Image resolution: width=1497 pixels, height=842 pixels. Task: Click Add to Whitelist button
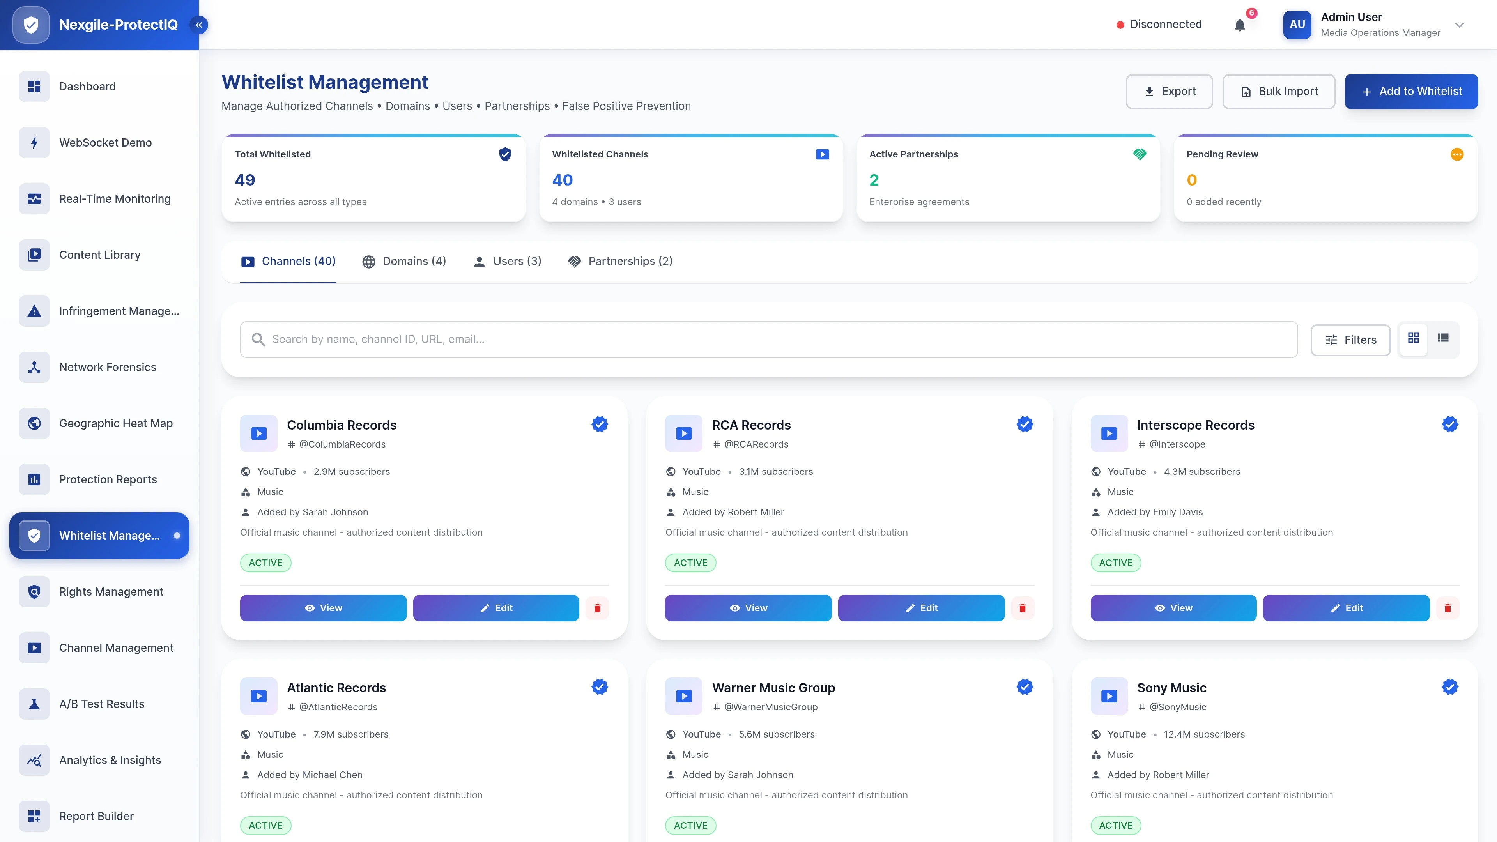[x=1411, y=91]
